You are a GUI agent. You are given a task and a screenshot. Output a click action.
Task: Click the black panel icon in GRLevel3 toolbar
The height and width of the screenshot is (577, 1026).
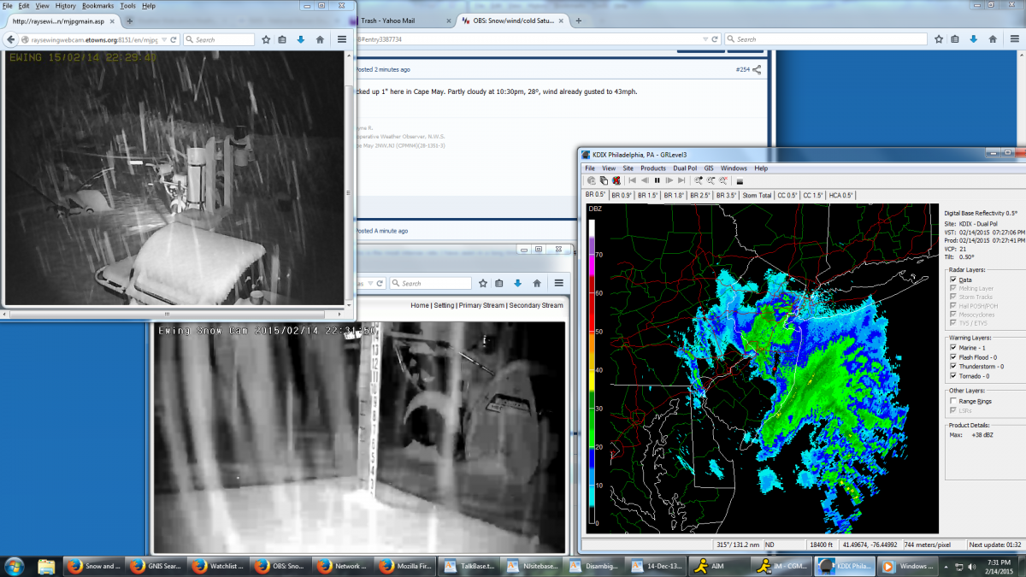coord(740,181)
